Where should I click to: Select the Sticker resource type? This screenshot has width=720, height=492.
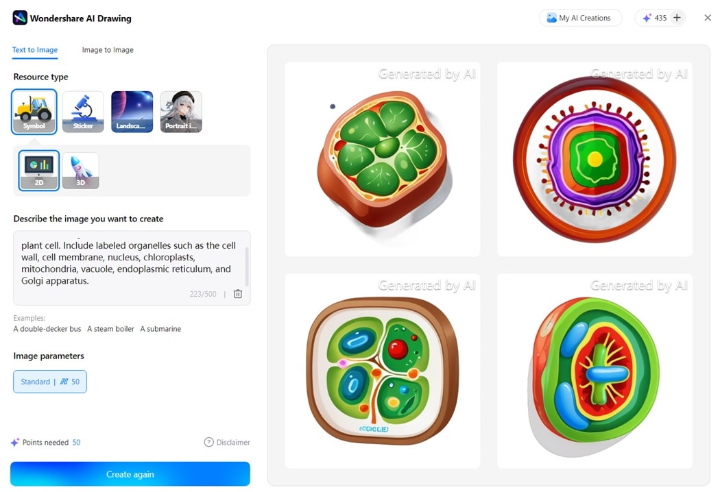pyautogui.click(x=83, y=111)
